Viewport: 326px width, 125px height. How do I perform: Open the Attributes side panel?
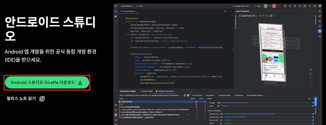tap(316, 20)
